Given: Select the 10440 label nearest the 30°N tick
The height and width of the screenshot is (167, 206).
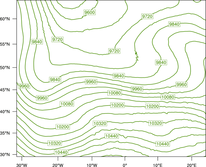Looking at the screenshot, I should click(x=61, y=152).
